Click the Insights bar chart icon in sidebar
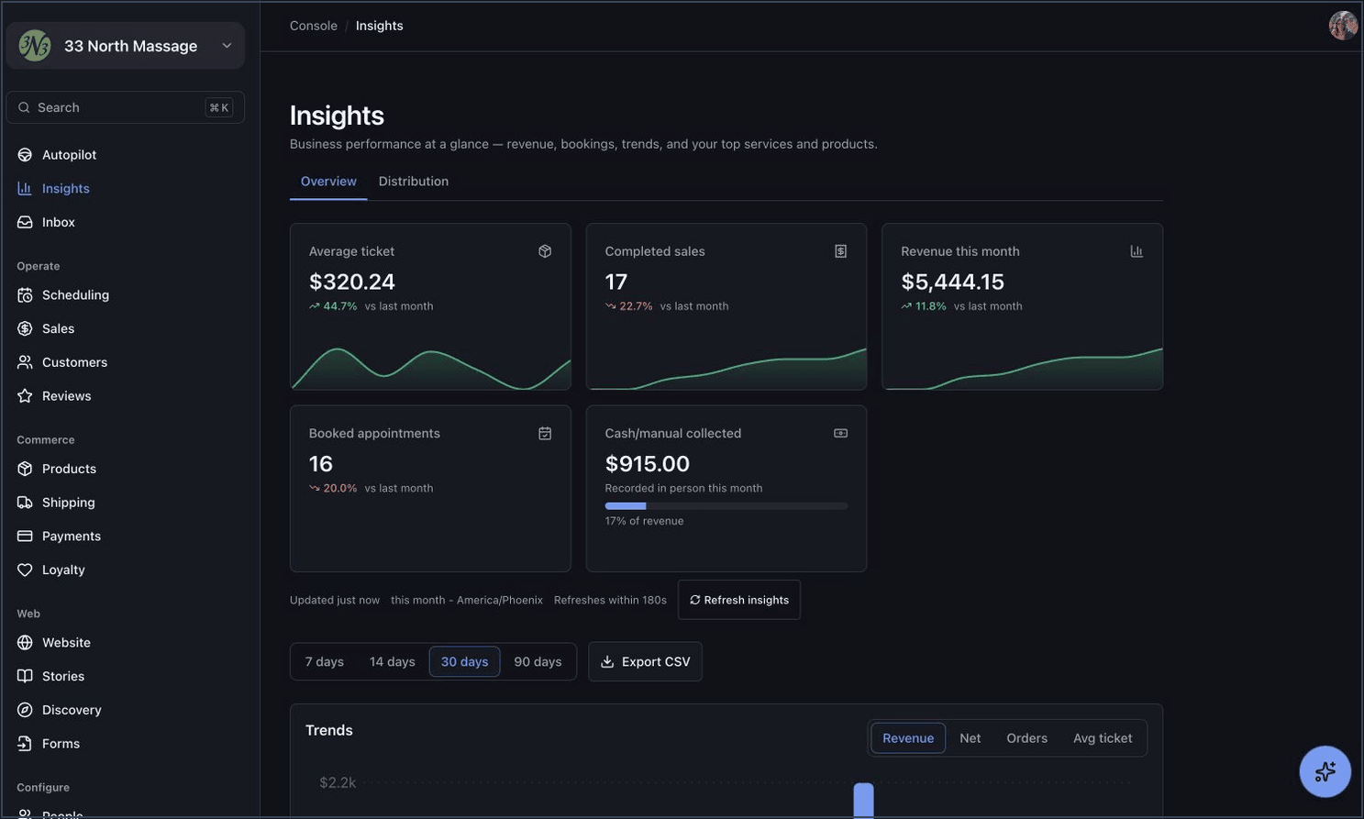The width and height of the screenshot is (1364, 819). pyautogui.click(x=25, y=188)
